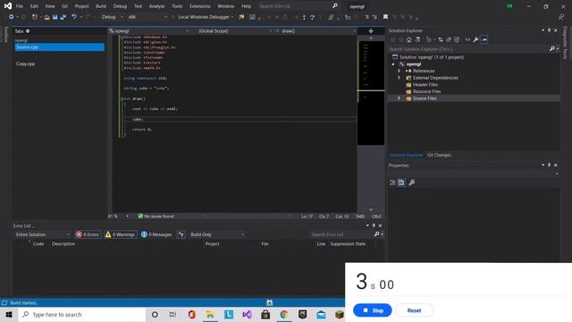Click error list filter funnel icon
This screenshot has width=572, height=322.
pyautogui.click(x=181, y=234)
